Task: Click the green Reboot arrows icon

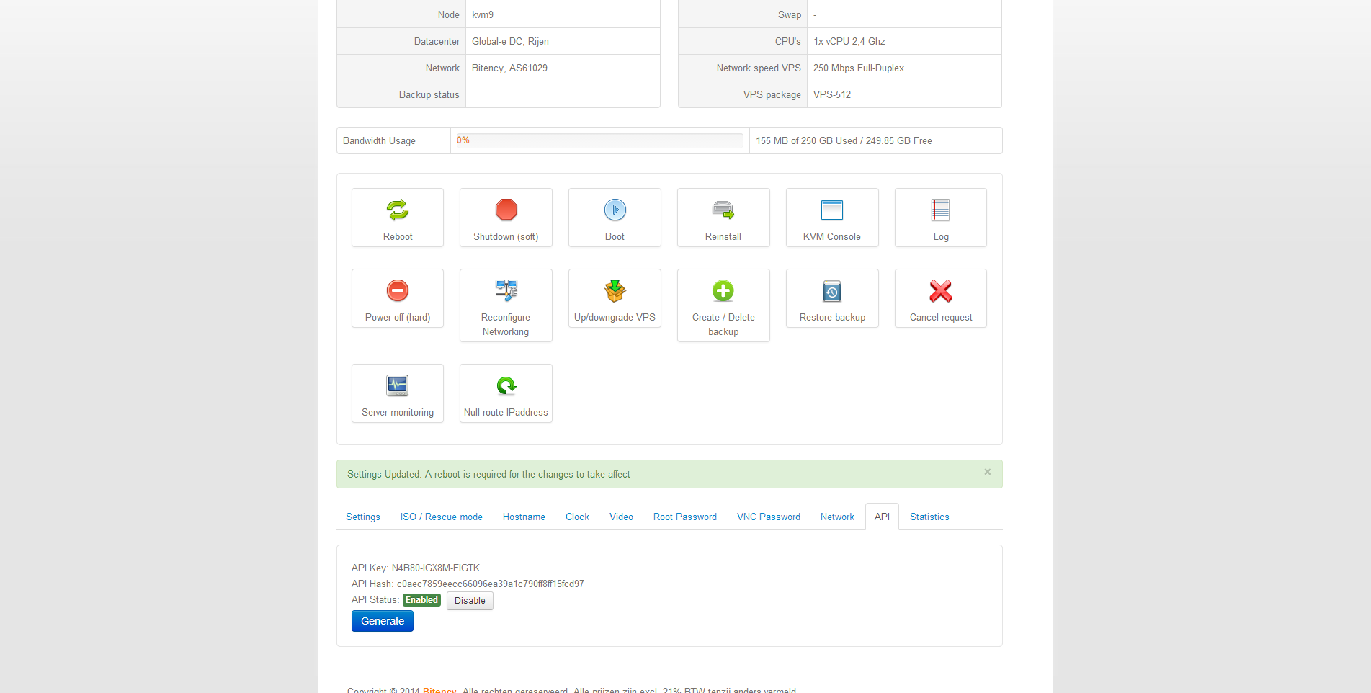Action: (x=398, y=210)
